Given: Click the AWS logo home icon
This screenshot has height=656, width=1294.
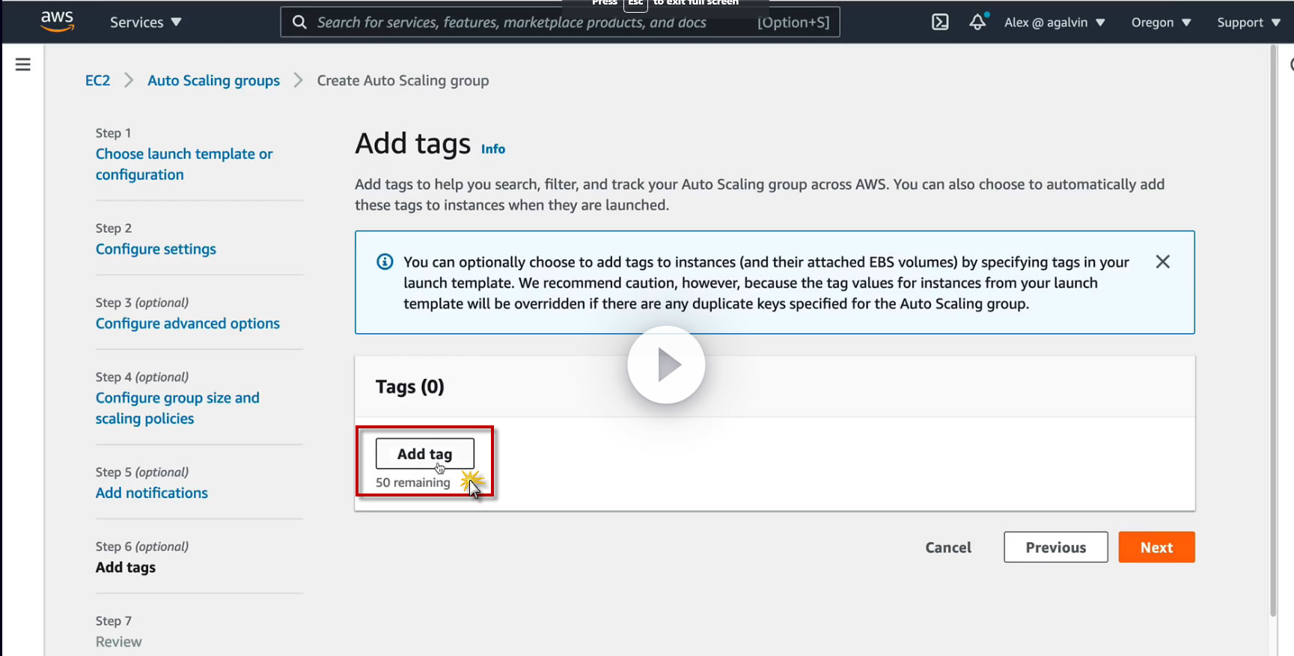Looking at the screenshot, I should [x=57, y=21].
